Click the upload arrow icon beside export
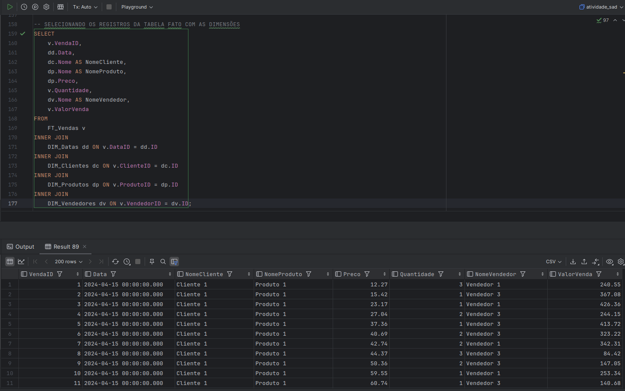The width and height of the screenshot is (625, 391). [584, 262]
